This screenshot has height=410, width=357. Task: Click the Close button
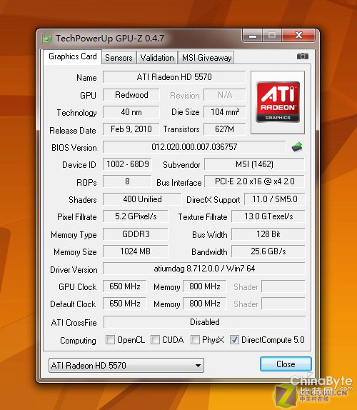point(286,364)
